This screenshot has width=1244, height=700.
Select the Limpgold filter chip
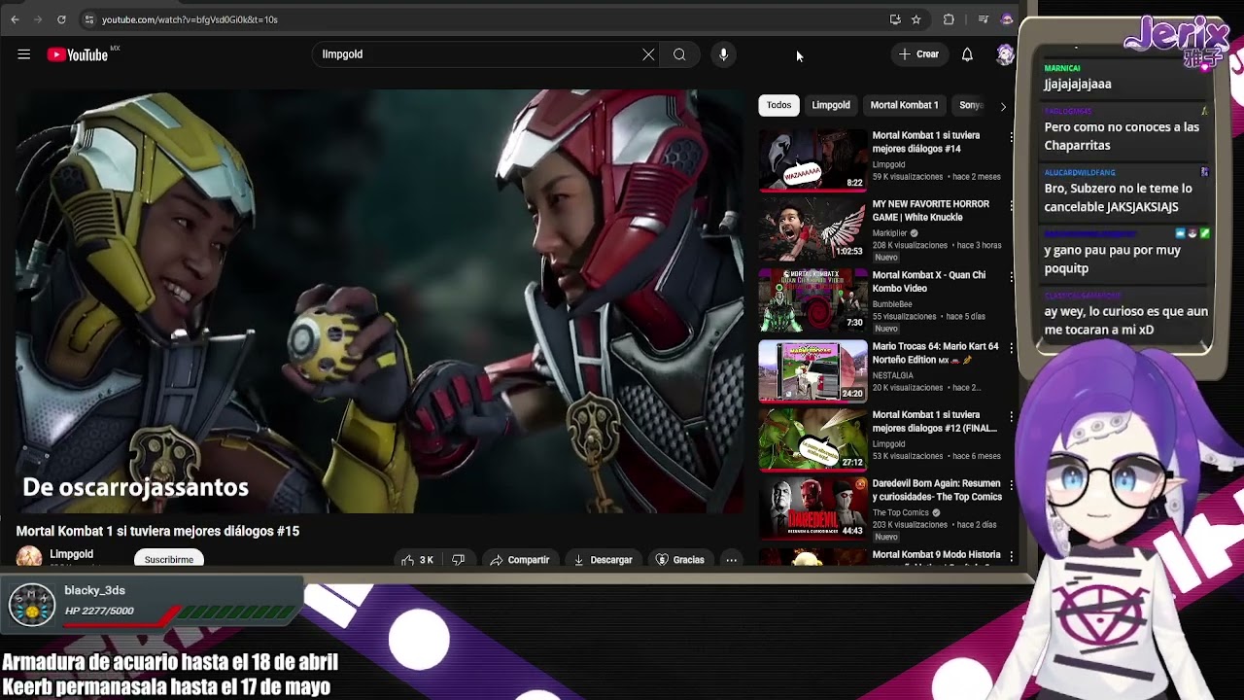click(831, 105)
